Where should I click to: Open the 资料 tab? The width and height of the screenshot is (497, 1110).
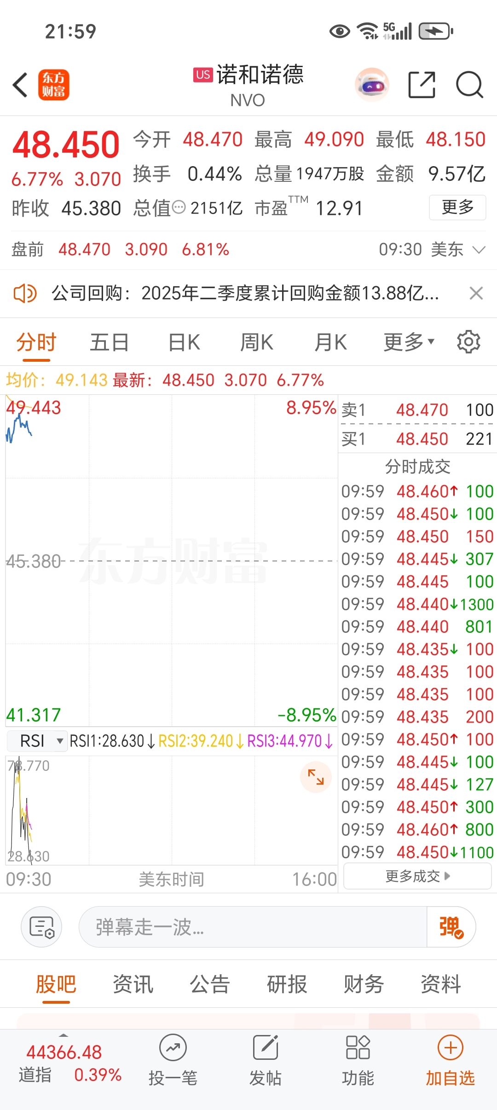(x=441, y=984)
